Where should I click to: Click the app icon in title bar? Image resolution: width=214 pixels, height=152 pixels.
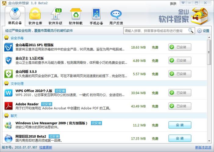4,3
